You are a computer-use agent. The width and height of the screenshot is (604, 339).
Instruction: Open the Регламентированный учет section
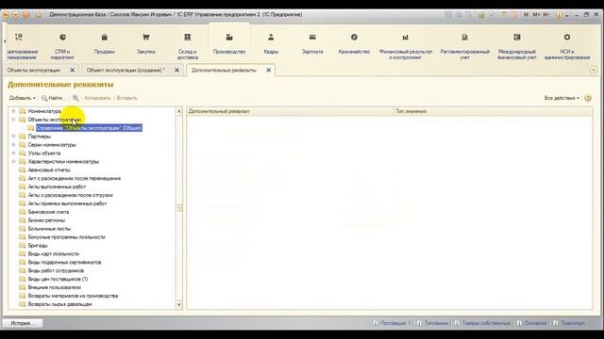[465, 46]
